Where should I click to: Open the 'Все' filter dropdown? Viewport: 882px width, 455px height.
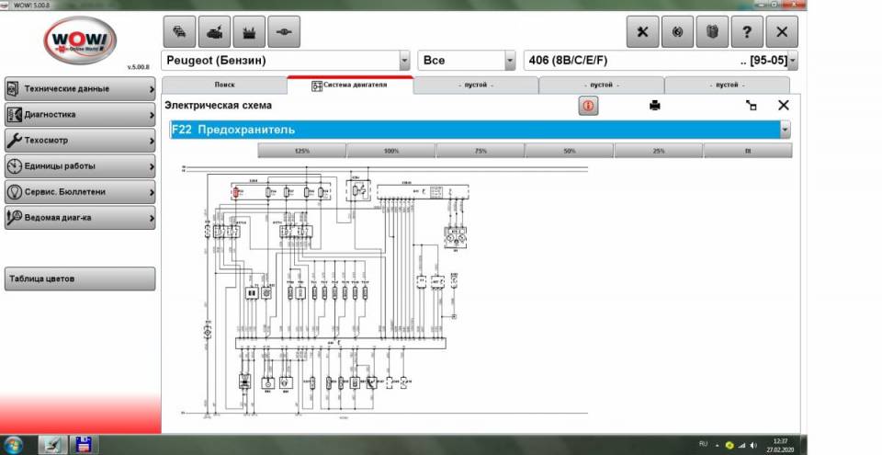point(510,62)
